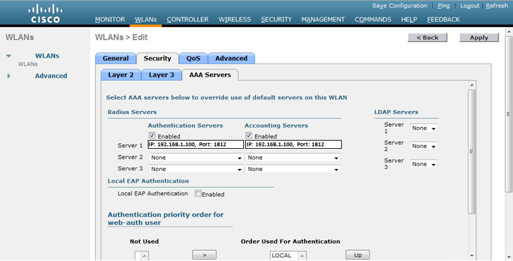Open Accounting Server 3 dropdown
513x261 pixels.
(293, 169)
